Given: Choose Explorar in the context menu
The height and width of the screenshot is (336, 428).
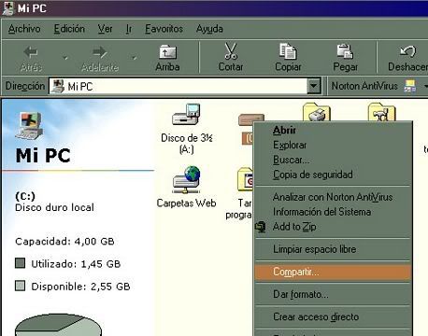Looking at the screenshot, I should 333,145.
